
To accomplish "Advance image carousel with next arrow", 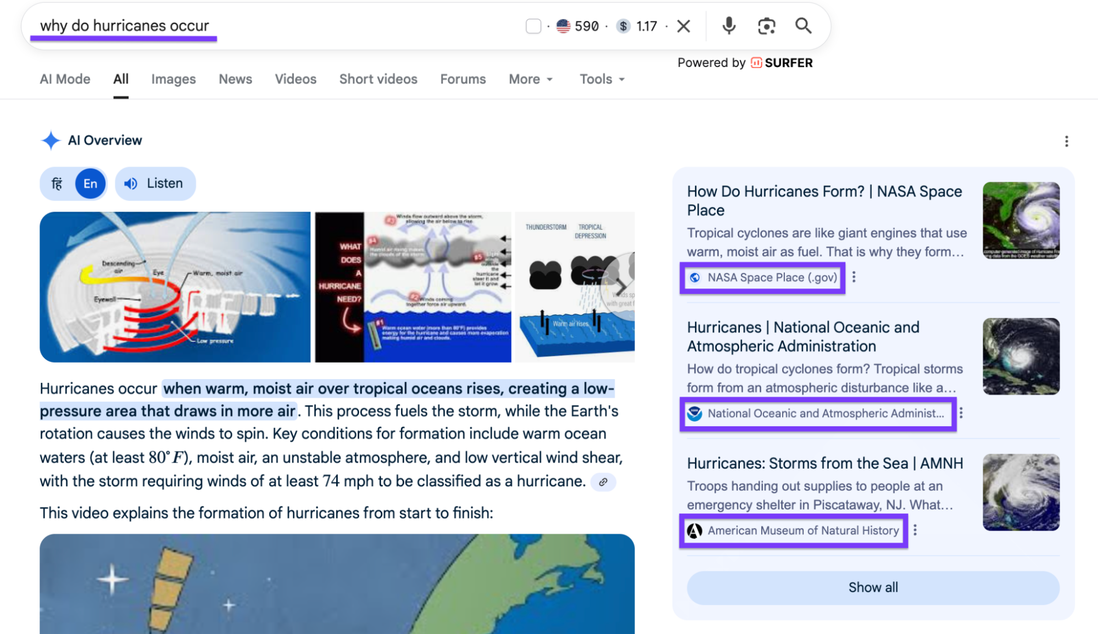I will coord(621,286).
